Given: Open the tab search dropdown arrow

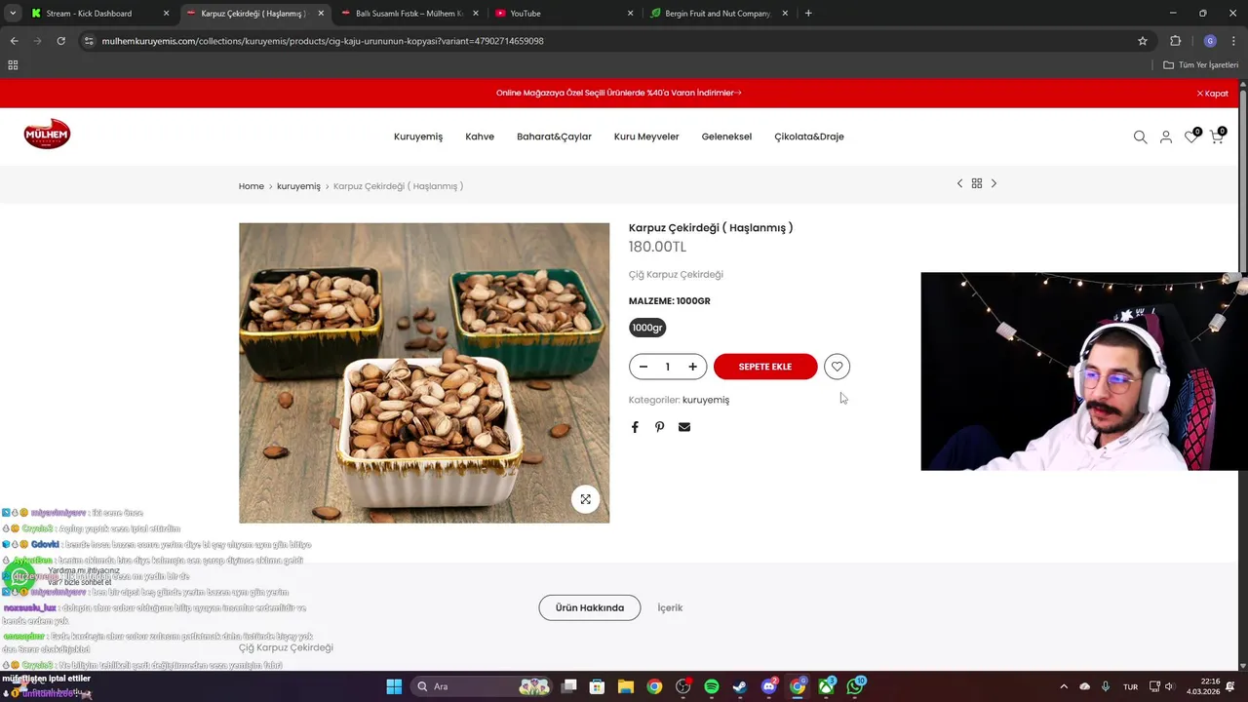Looking at the screenshot, I should click(13, 13).
